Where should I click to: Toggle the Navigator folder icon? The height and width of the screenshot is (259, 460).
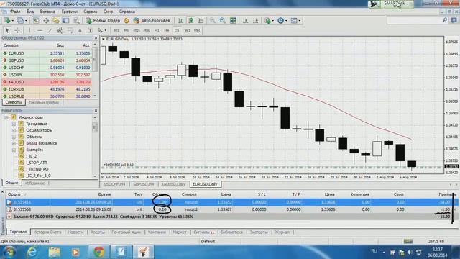click(x=56, y=21)
